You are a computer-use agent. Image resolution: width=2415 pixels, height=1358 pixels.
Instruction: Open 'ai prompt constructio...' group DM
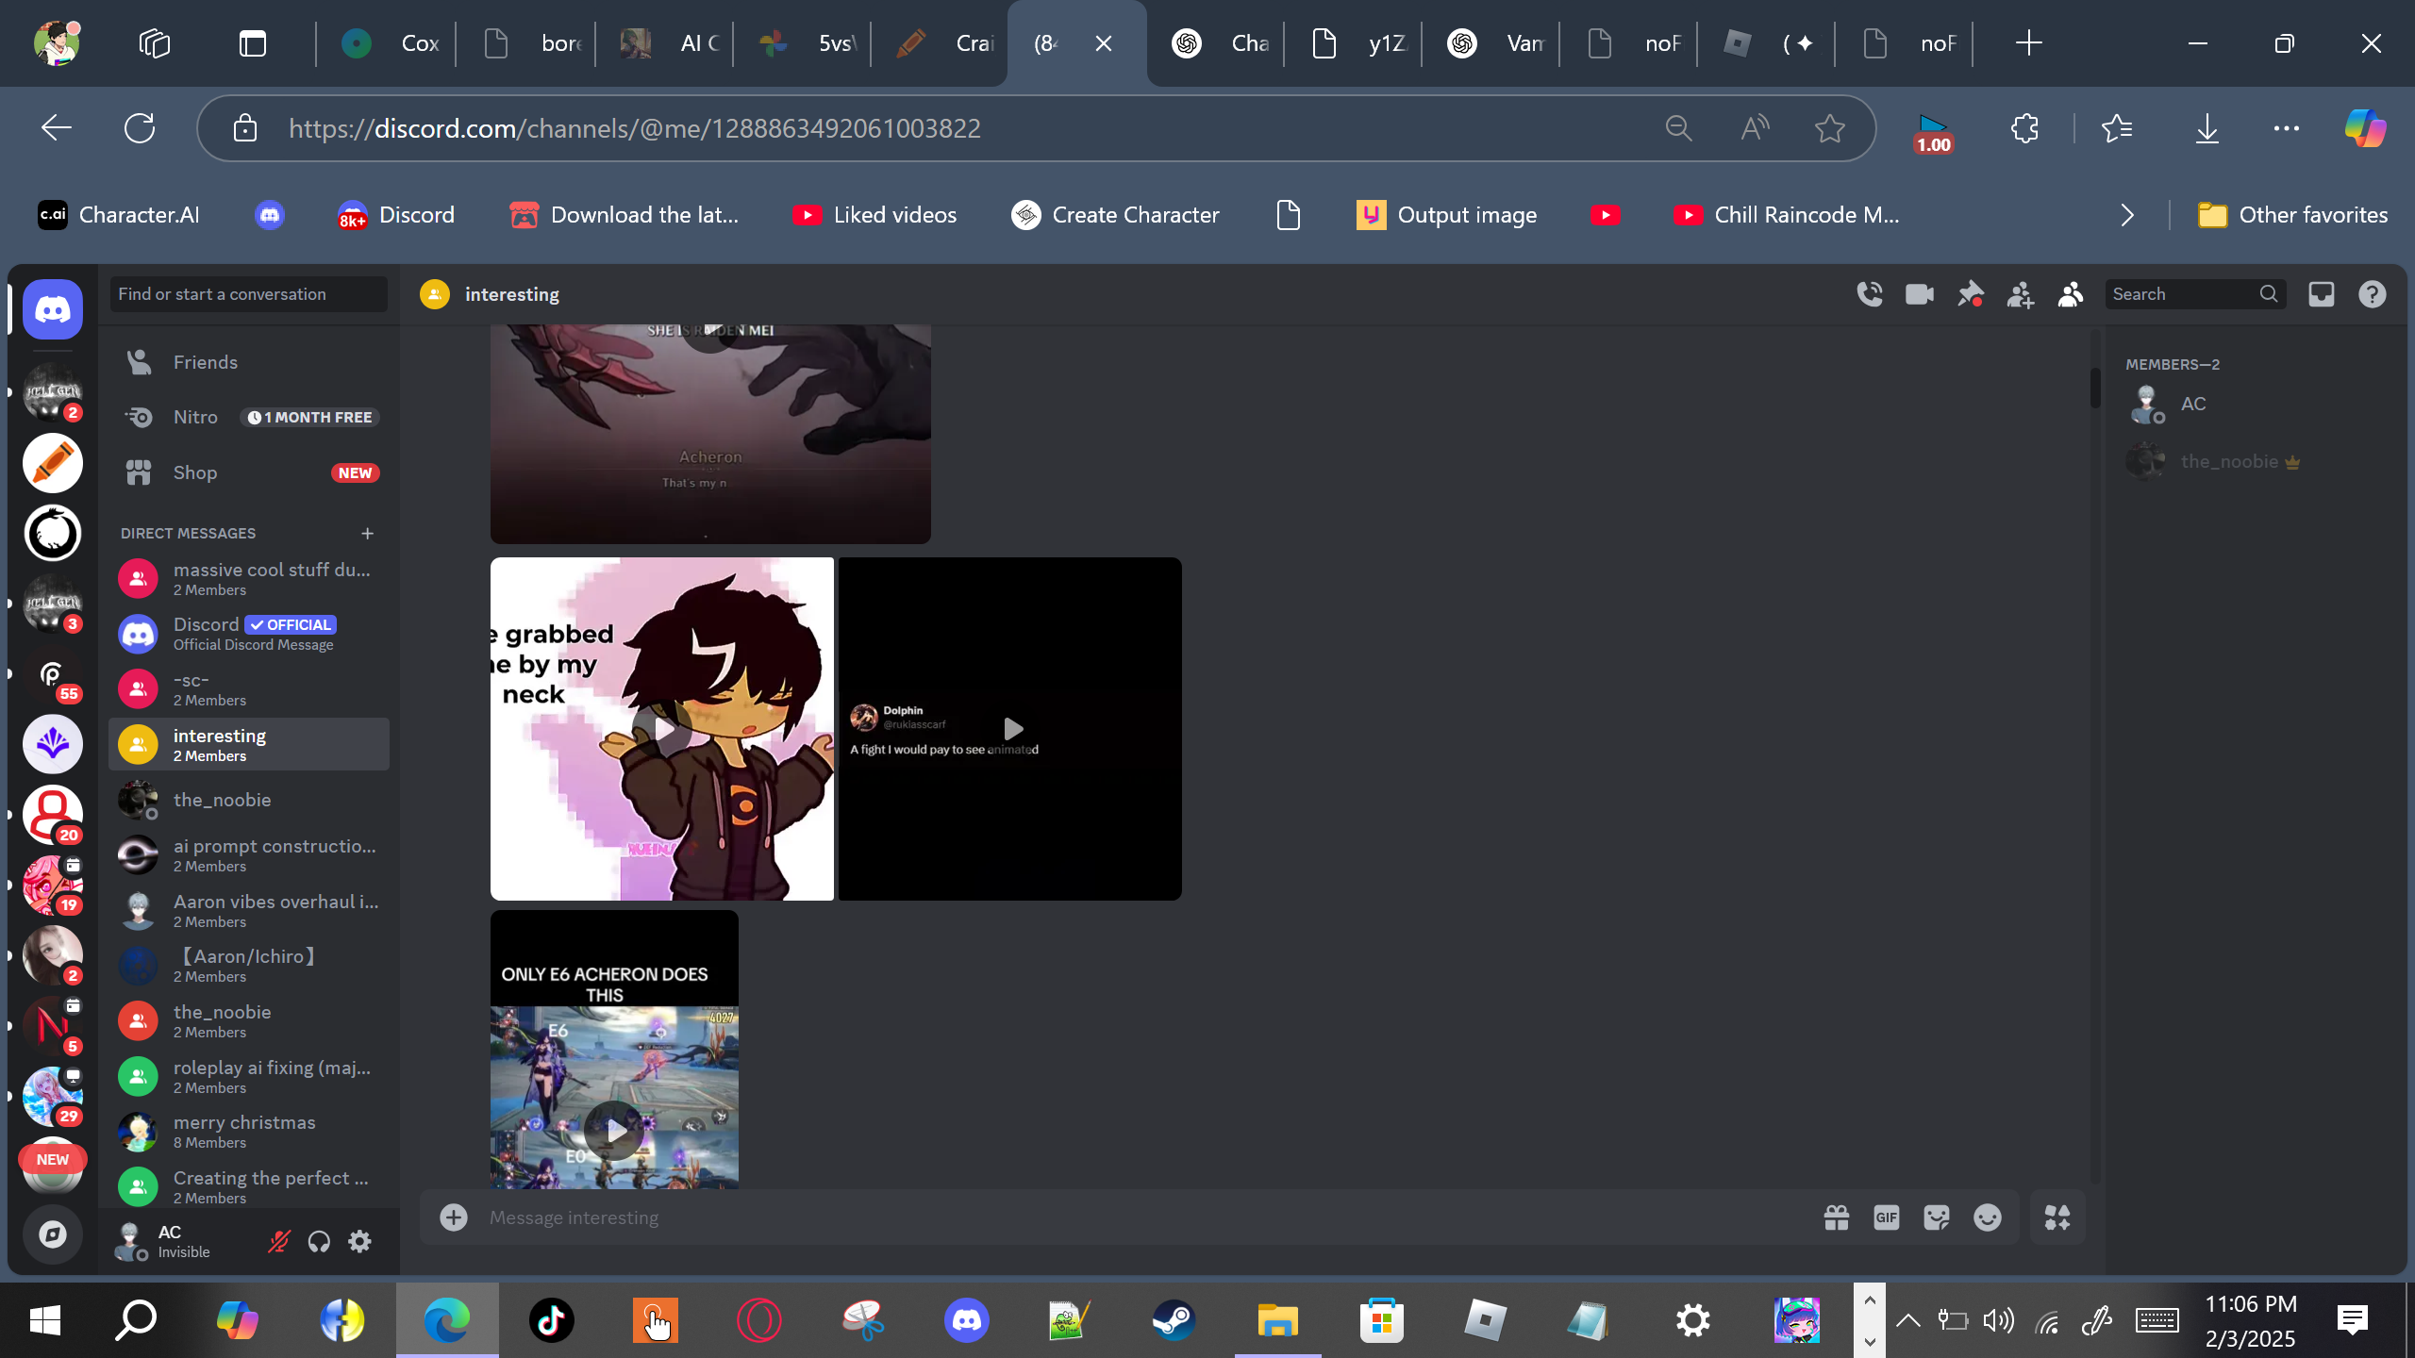(249, 855)
